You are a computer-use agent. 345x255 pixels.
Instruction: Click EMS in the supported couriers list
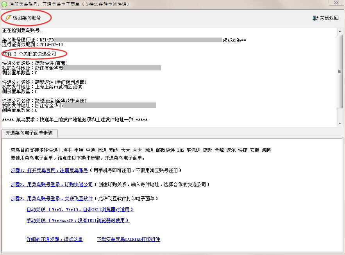click(181, 150)
